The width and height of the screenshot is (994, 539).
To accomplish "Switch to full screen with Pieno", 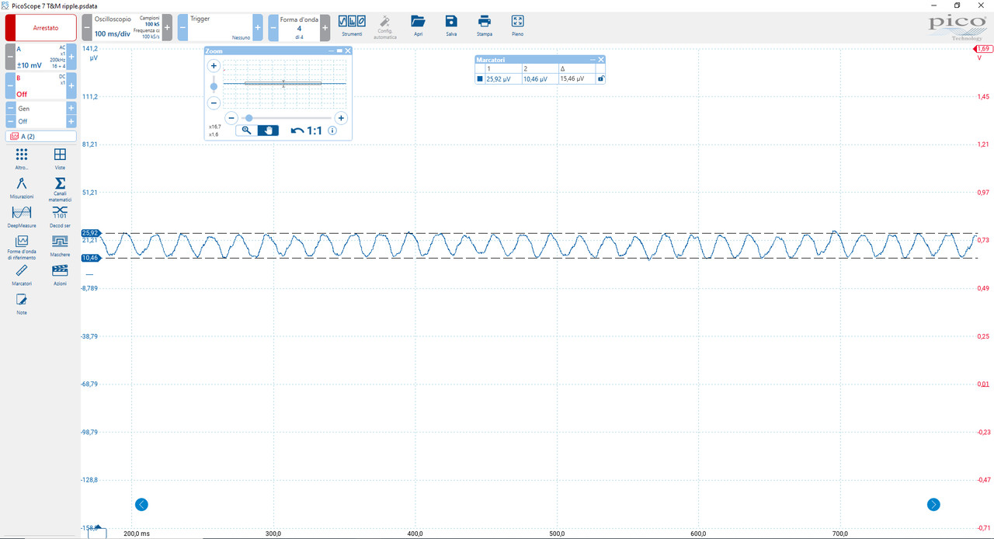I will tap(518, 25).
